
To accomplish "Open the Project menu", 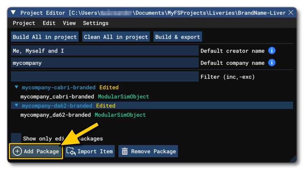I will tap(24, 23).
